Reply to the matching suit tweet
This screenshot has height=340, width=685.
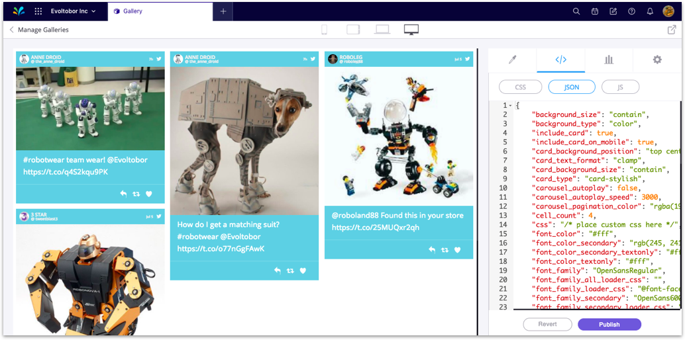point(278,271)
